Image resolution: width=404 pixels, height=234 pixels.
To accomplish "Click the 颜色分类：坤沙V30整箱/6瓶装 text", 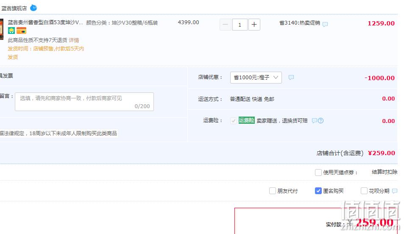I will (122, 22).
